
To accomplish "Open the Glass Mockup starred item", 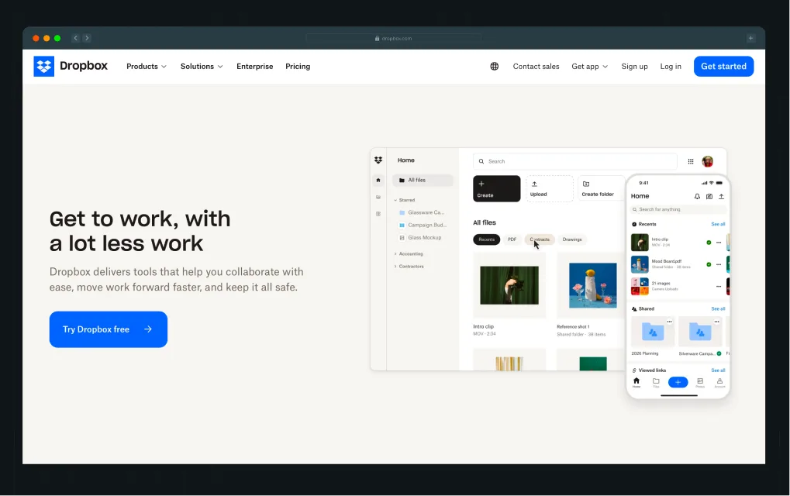I will click(420, 238).
